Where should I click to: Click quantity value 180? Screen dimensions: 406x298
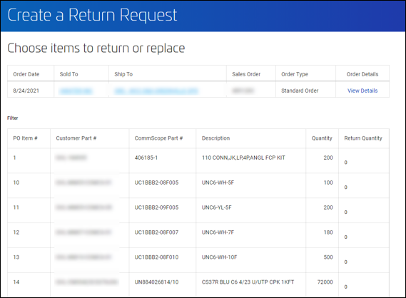(328, 232)
